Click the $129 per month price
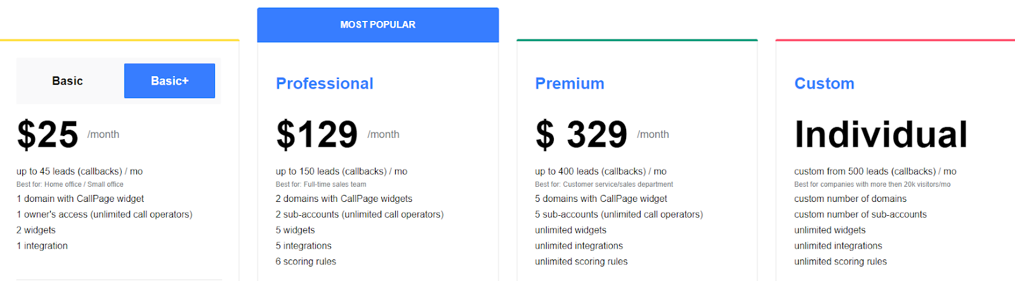 (317, 134)
